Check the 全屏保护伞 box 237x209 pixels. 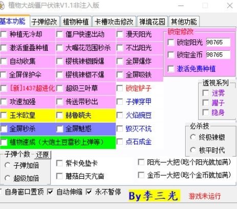click(4, 75)
